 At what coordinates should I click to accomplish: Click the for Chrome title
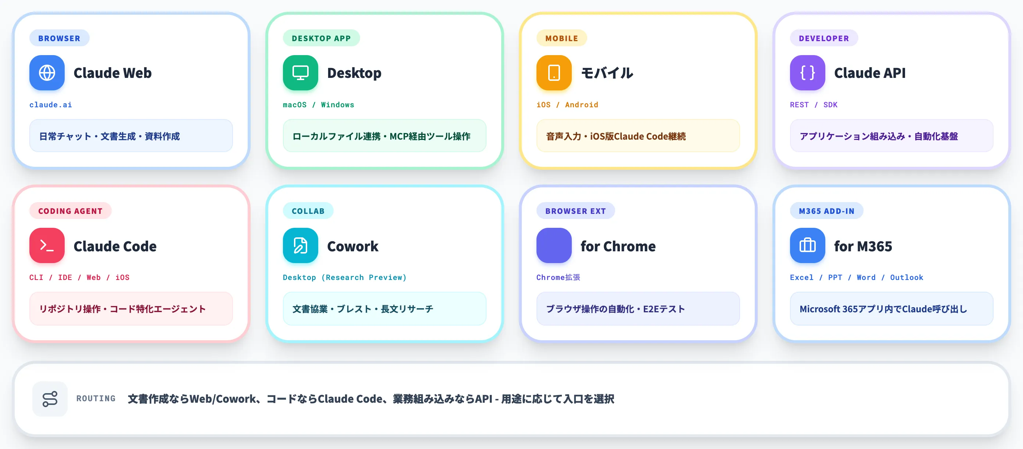(618, 246)
